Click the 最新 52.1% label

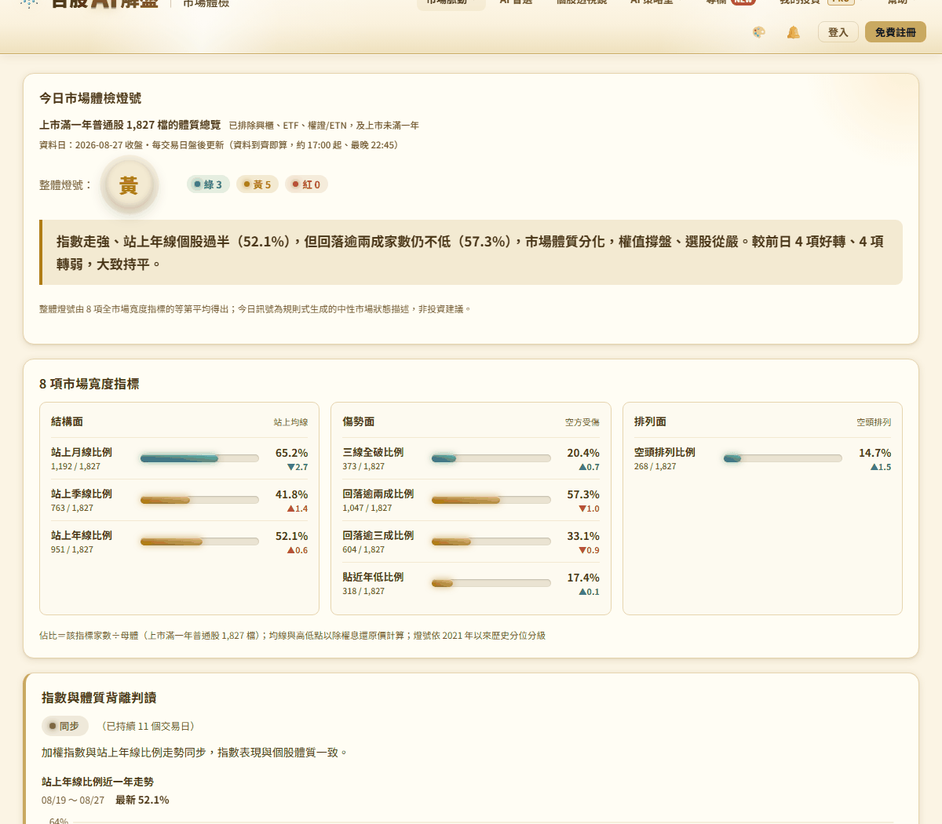[142, 800]
